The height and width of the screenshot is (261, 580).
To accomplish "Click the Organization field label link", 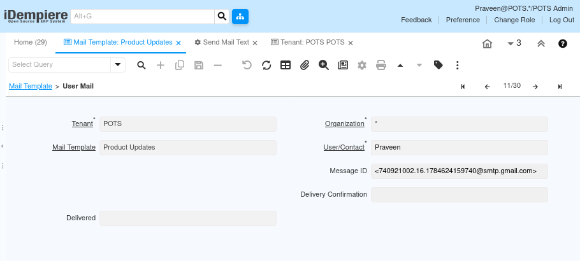I will pyautogui.click(x=345, y=124).
